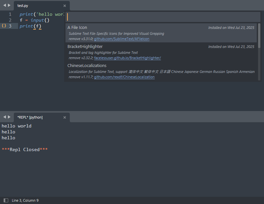Screen dimensions: 264x204
Task: Toggle the panel icon in the status bar
Action: [6, 200]
